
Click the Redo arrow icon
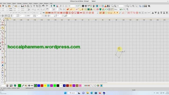click(47, 6)
